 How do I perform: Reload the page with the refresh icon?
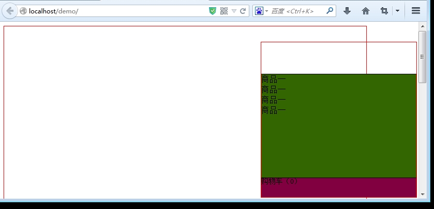click(x=243, y=11)
